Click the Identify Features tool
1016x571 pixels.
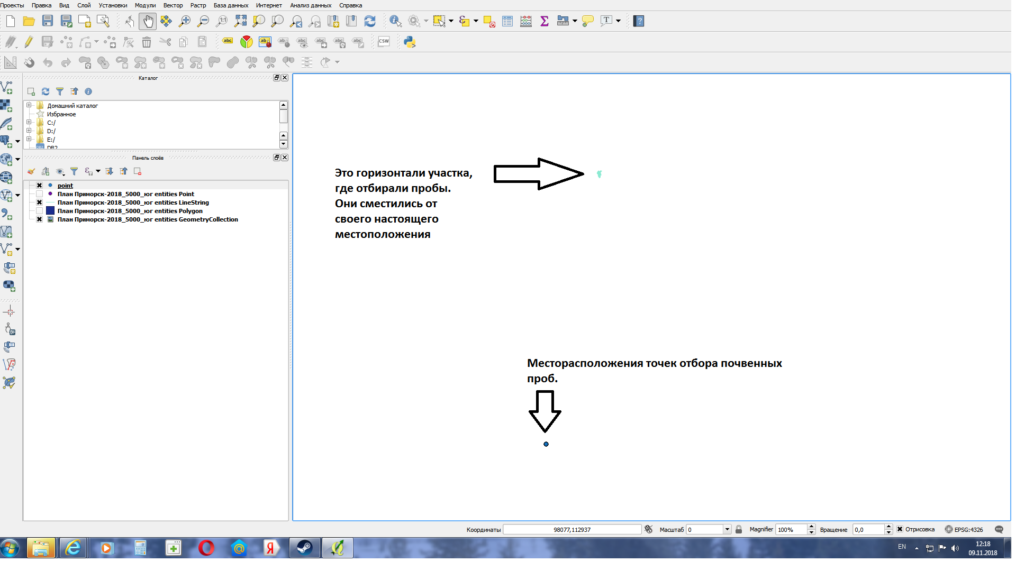click(395, 21)
